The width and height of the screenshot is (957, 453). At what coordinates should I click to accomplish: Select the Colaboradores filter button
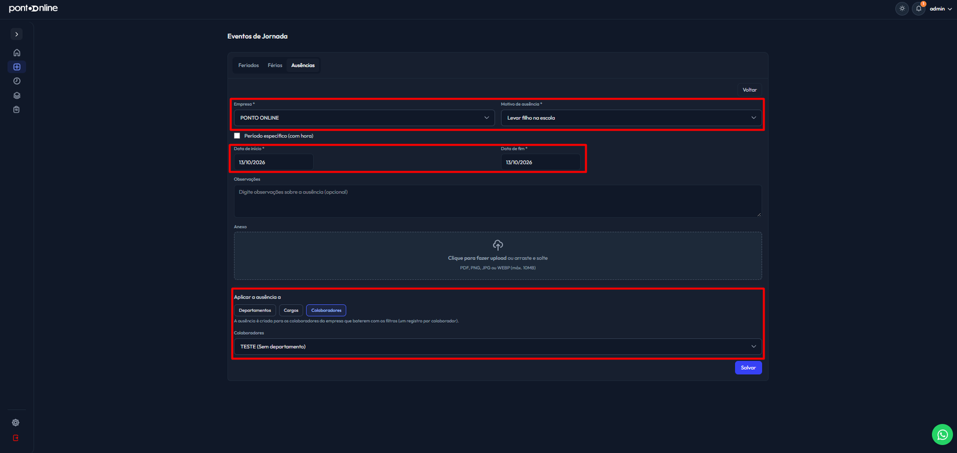point(326,310)
